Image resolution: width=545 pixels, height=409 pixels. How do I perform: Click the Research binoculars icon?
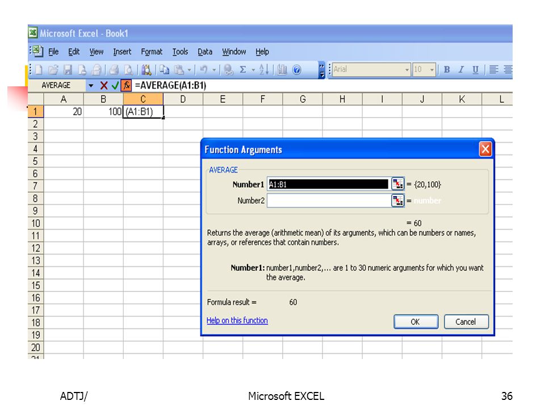pos(146,70)
